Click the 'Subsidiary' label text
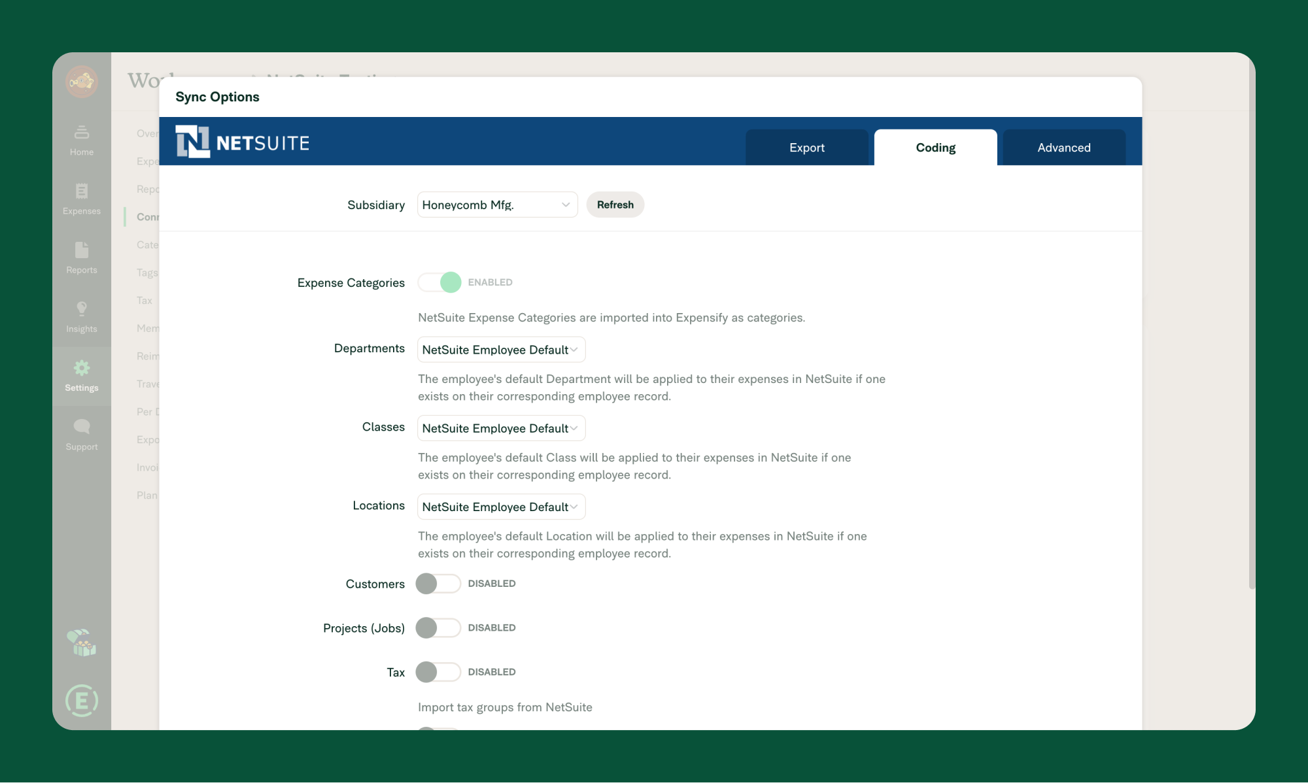 point(376,205)
